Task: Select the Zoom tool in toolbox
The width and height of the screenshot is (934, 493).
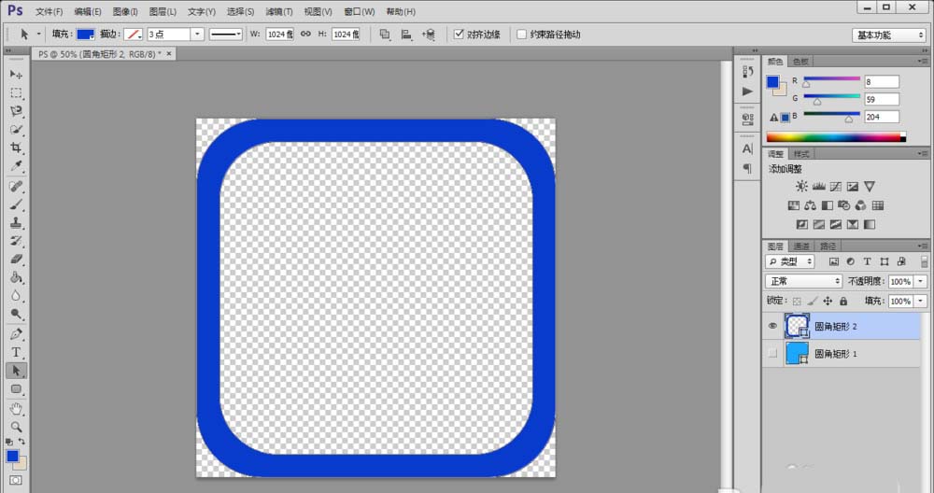Action: coord(16,427)
